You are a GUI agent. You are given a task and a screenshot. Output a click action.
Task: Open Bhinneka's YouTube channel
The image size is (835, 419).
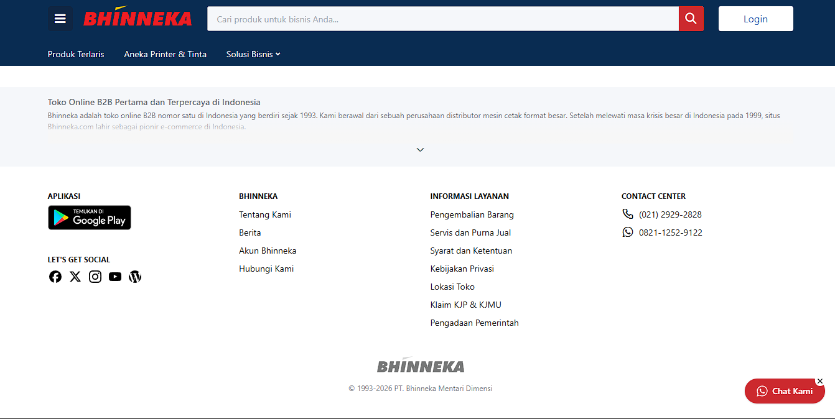(114, 276)
